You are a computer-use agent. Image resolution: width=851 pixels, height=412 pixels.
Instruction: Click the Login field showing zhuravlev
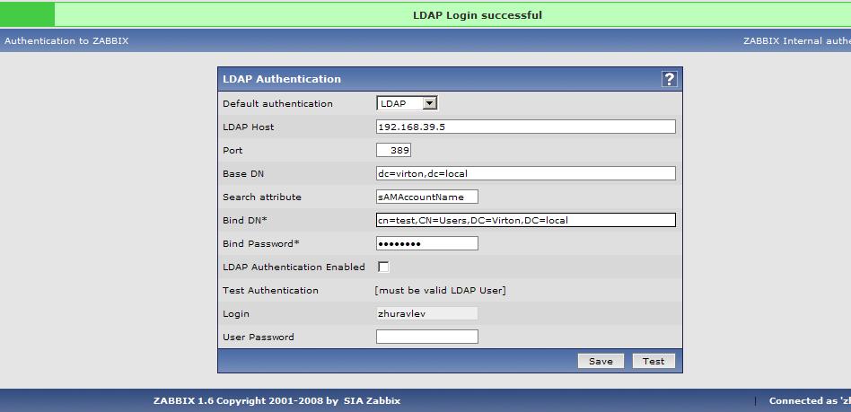(427, 314)
